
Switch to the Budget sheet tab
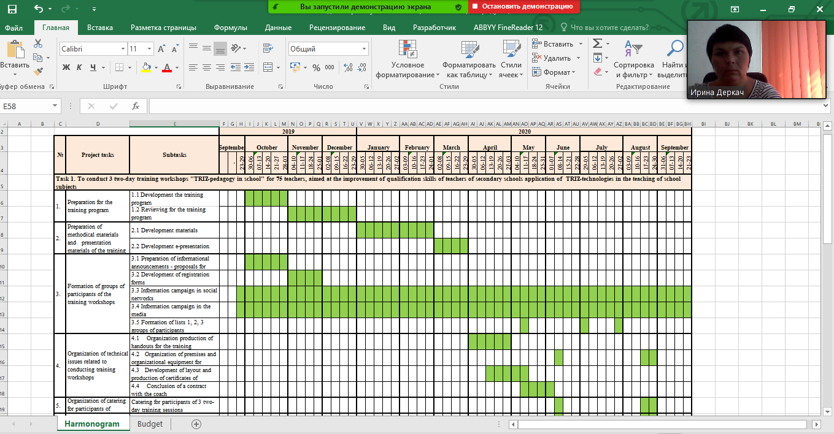150,424
